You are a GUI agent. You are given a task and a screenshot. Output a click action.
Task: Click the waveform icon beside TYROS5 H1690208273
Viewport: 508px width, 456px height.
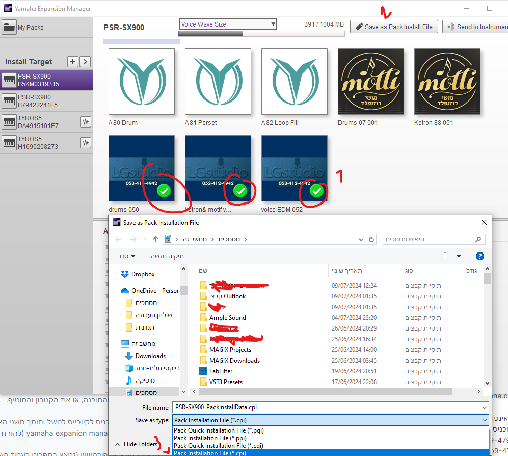(86, 143)
